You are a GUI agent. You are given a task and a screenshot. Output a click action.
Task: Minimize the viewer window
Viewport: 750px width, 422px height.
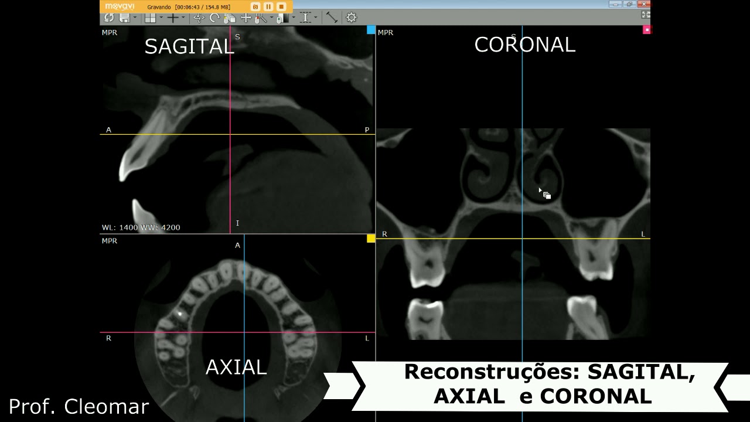(615, 4)
